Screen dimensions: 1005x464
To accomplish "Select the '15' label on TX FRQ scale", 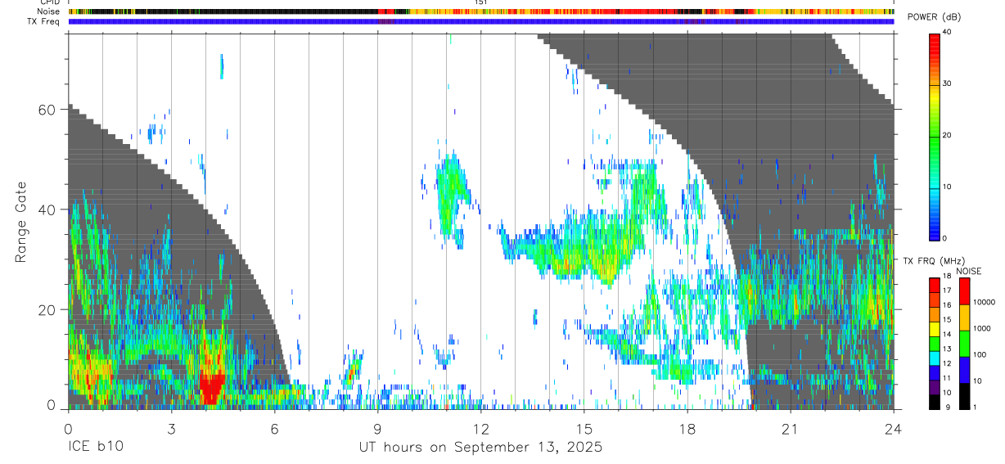I will tap(947, 320).
